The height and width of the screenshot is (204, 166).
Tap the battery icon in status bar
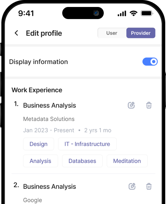click(x=147, y=13)
